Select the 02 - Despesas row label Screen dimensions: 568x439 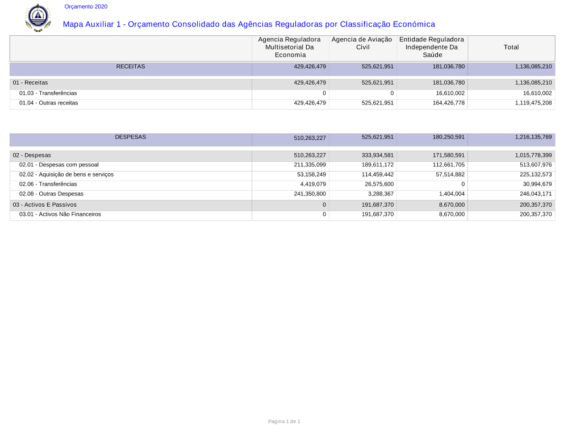32,155
